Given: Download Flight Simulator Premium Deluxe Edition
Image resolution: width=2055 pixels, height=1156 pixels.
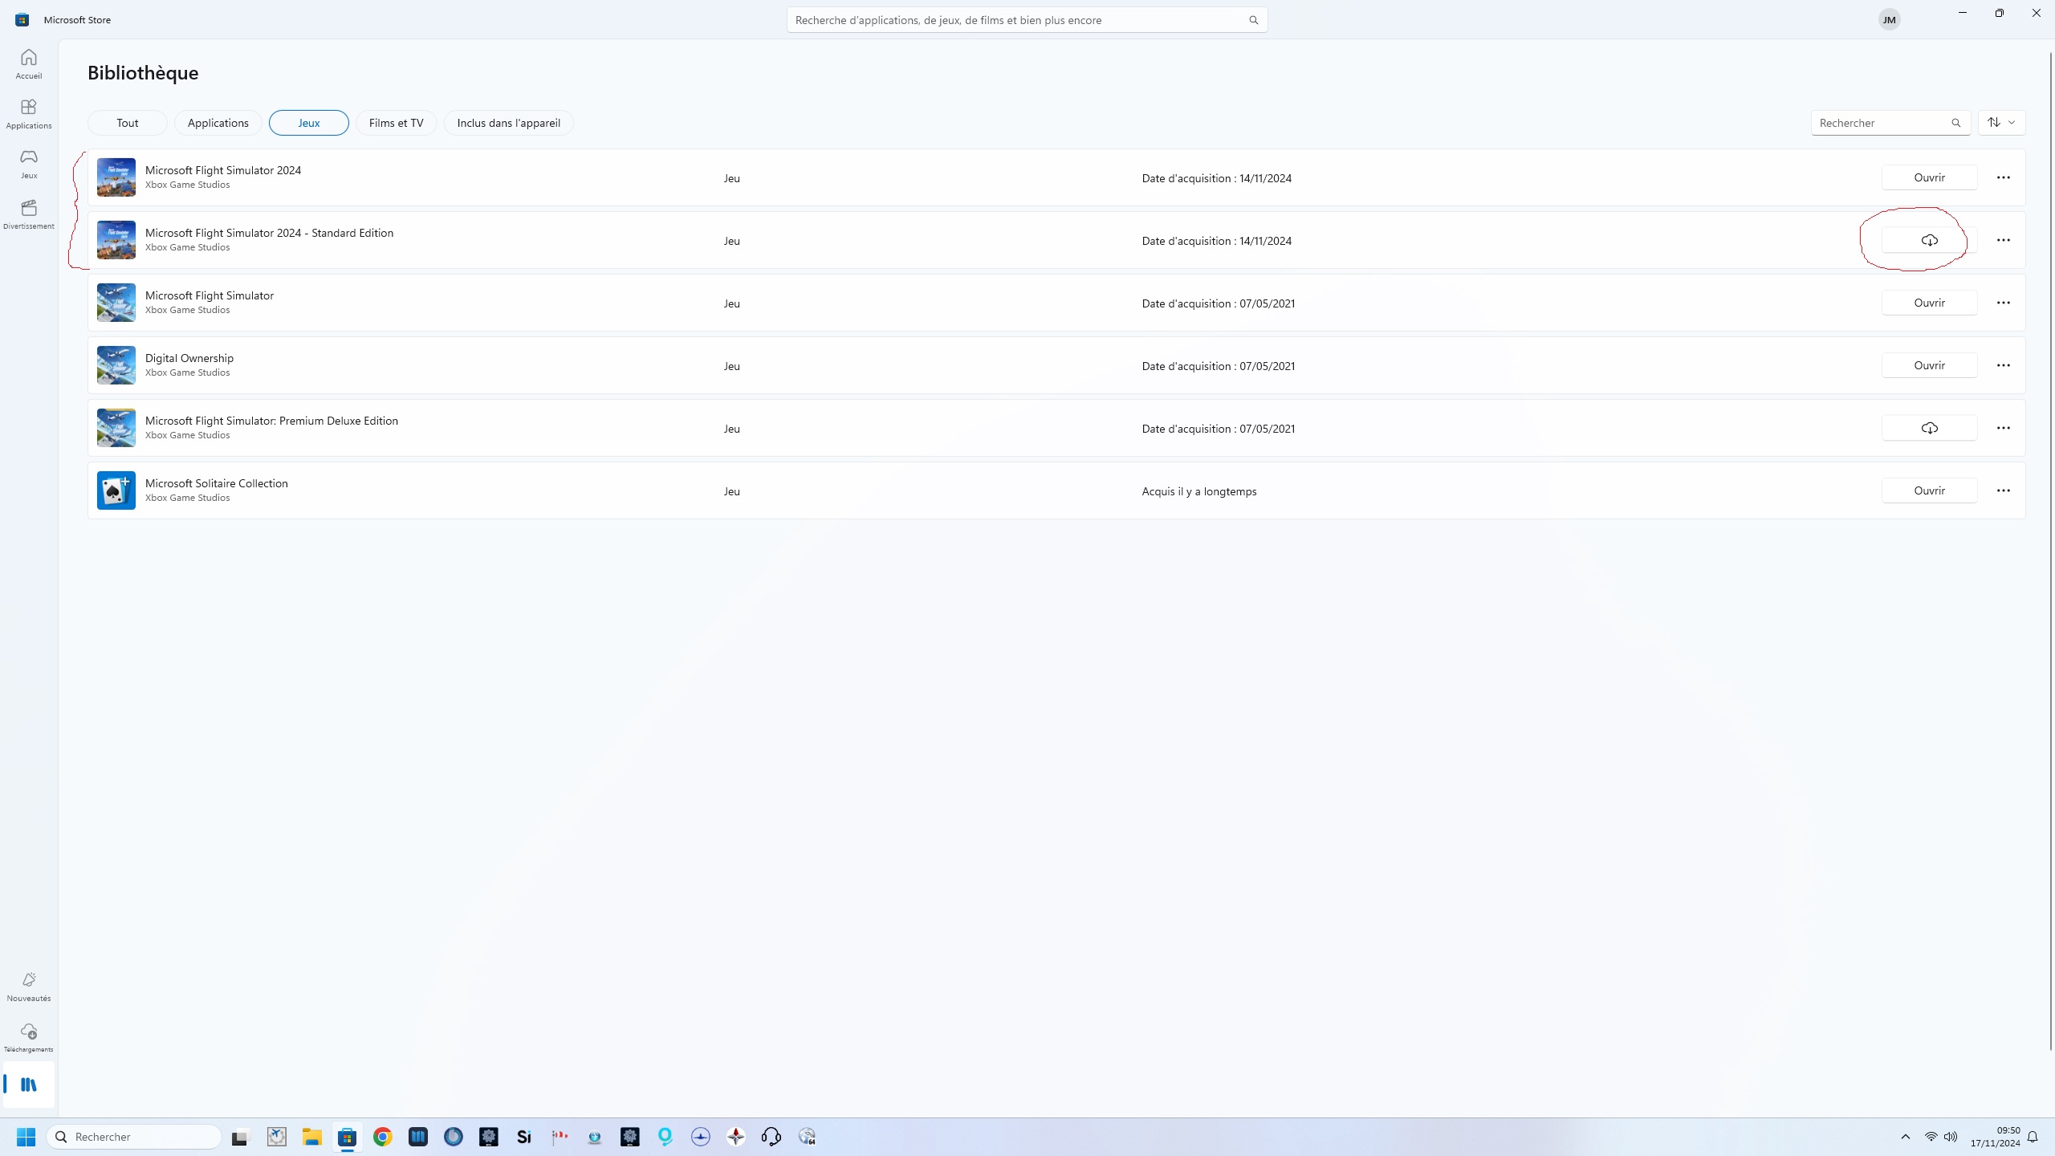Looking at the screenshot, I should 1929,428.
